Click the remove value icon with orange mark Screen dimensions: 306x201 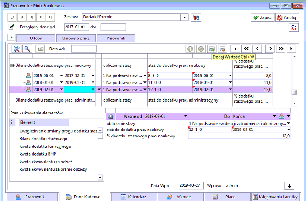click(223, 49)
